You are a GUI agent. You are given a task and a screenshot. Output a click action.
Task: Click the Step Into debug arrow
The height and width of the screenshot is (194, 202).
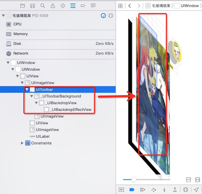click(164, 189)
